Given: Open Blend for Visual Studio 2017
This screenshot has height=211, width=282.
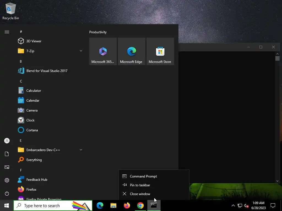Looking at the screenshot, I should [x=50, y=71].
